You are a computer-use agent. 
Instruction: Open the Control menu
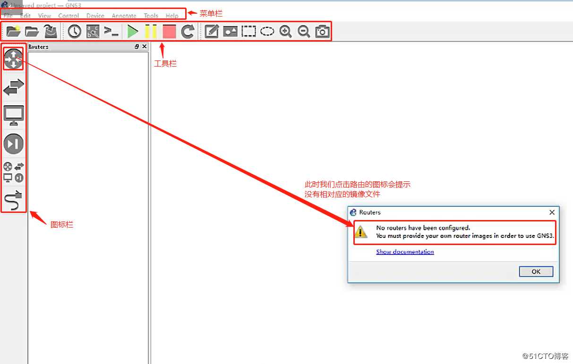[68, 16]
